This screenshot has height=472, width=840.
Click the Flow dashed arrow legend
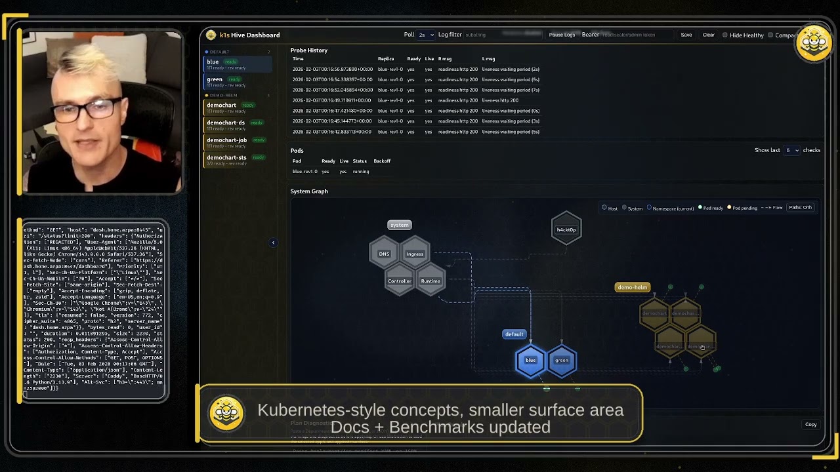pyautogui.click(x=772, y=208)
